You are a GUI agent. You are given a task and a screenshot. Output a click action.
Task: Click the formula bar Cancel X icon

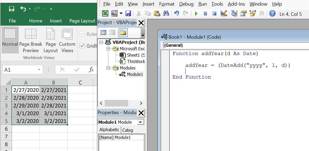62,69
